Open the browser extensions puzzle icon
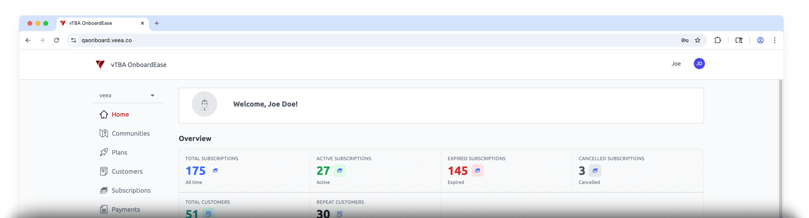Screen dimensions: 809x218 point(718,40)
